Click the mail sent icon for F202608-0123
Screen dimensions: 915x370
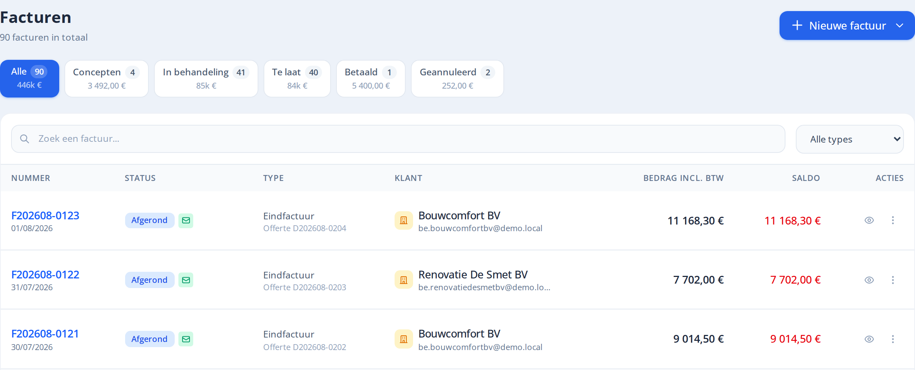186,220
